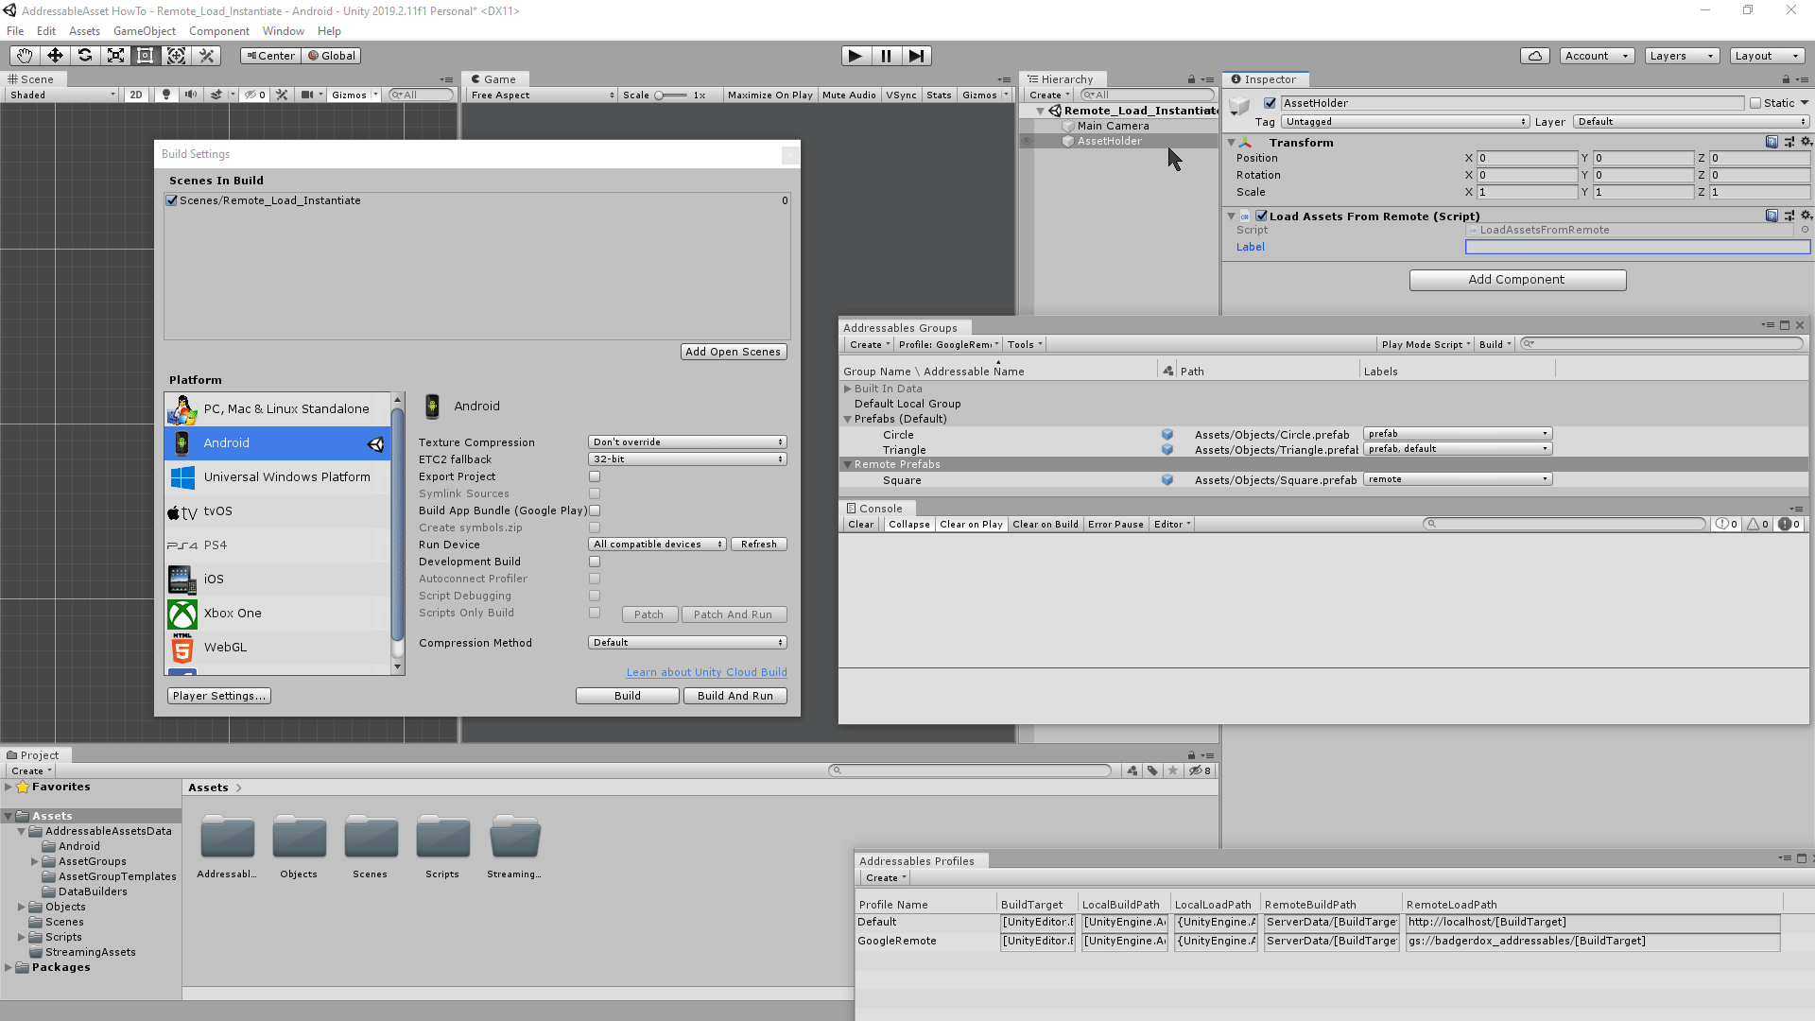Uncheck Scenes/Remote_Load_Instantiate scene checkbox

click(x=172, y=200)
